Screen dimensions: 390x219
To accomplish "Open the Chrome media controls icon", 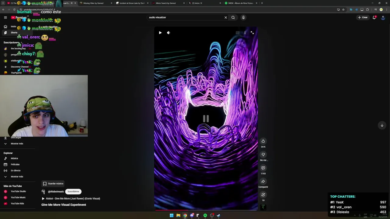I will [x=376, y=9].
